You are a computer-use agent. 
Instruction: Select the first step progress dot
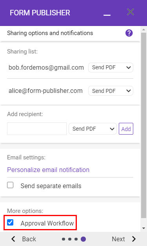pyautogui.click(x=64, y=239)
